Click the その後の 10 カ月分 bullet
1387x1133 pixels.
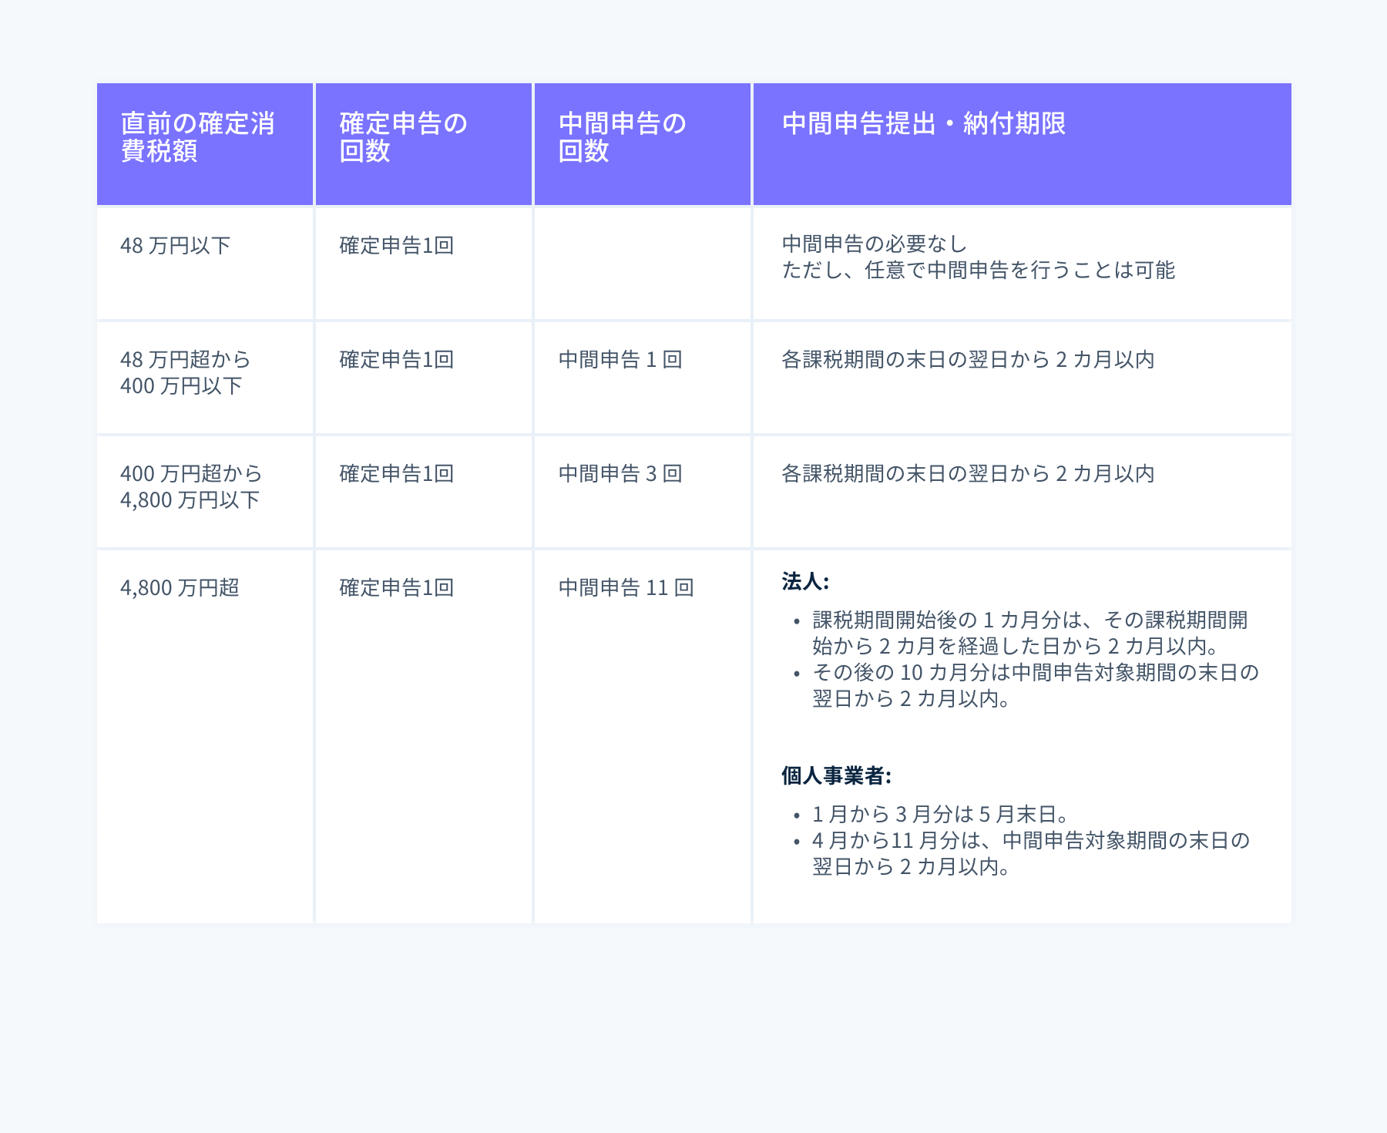(1035, 686)
